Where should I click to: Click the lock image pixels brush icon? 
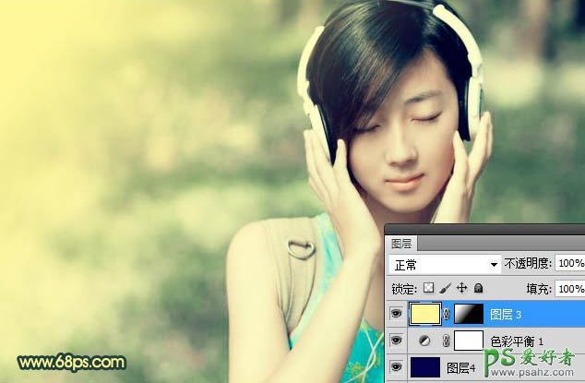(x=444, y=289)
